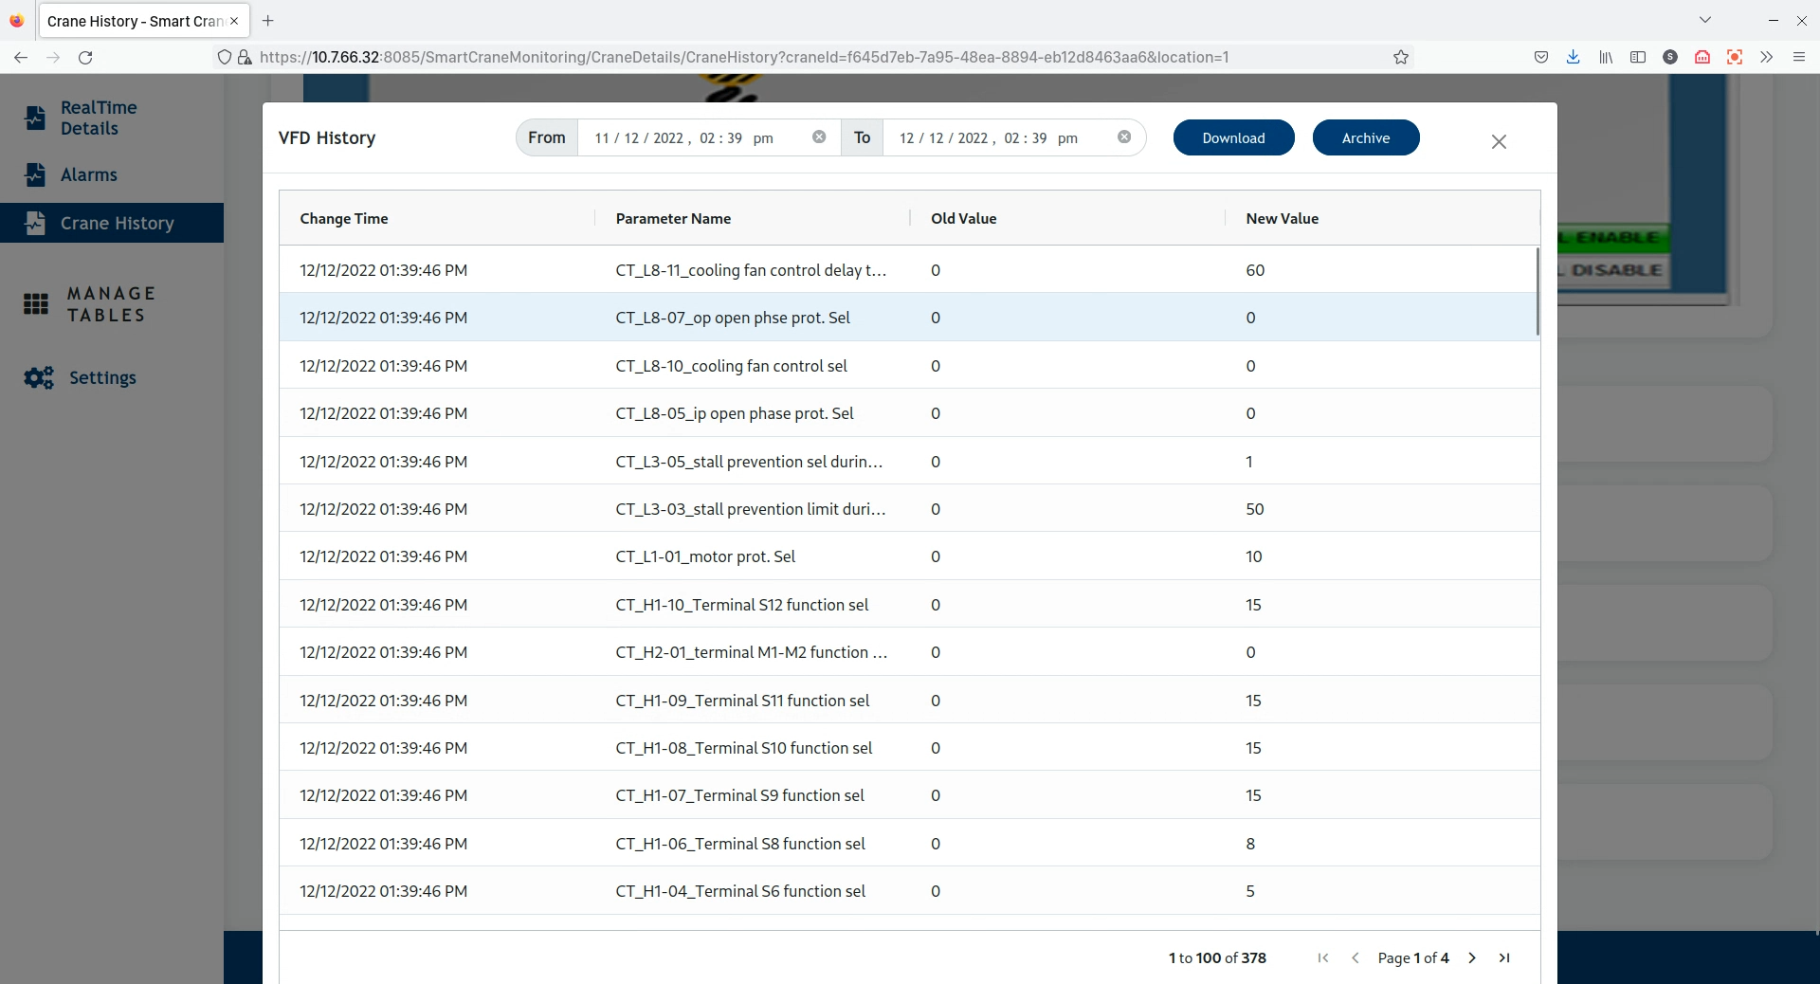
Task: Click the Archive button
Action: click(x=1366, y=137)
